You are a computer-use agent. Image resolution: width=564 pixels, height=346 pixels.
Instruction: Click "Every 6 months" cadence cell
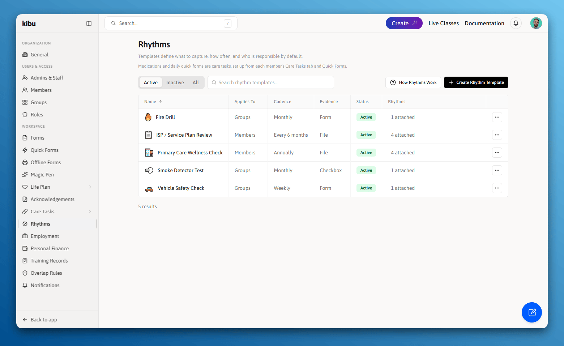[x=291, y=135]
